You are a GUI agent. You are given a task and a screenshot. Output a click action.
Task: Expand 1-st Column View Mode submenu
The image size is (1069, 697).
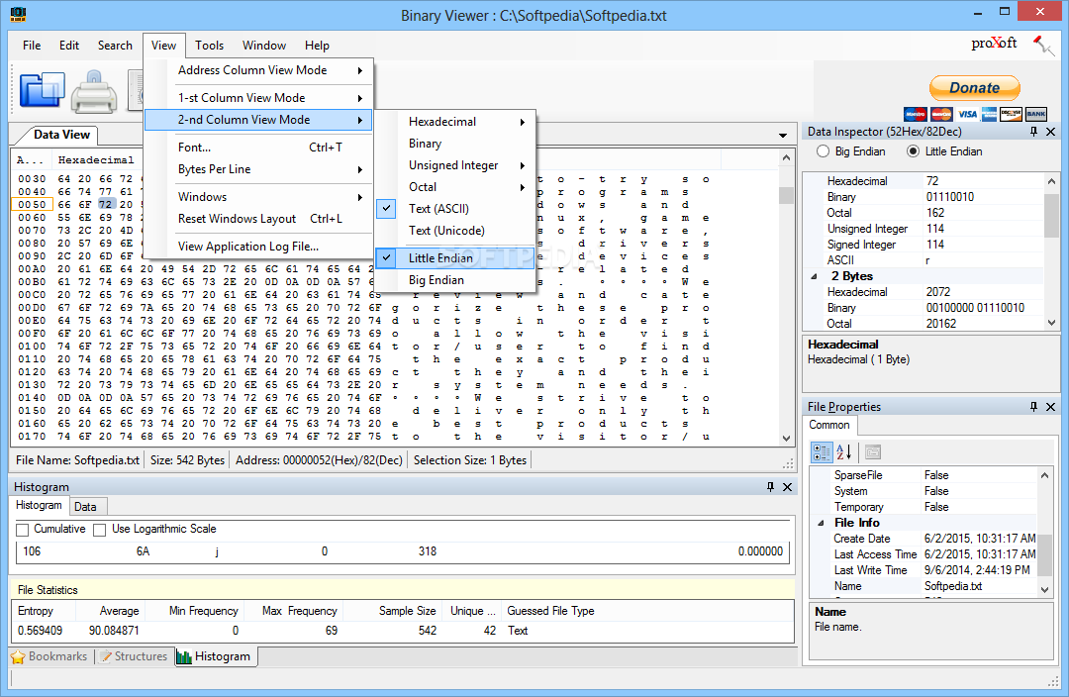tap(259, 98)
